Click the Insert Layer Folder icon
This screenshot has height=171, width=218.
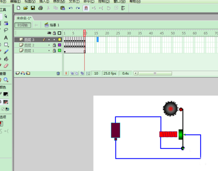[x=28, y=74]
